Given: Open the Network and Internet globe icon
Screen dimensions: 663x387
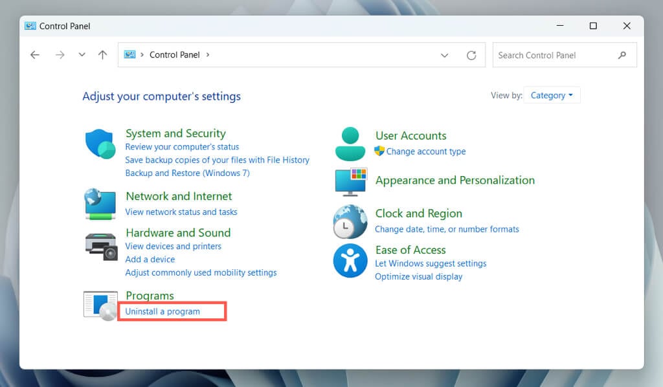Looking at the screenshot, I should [100, 204].
